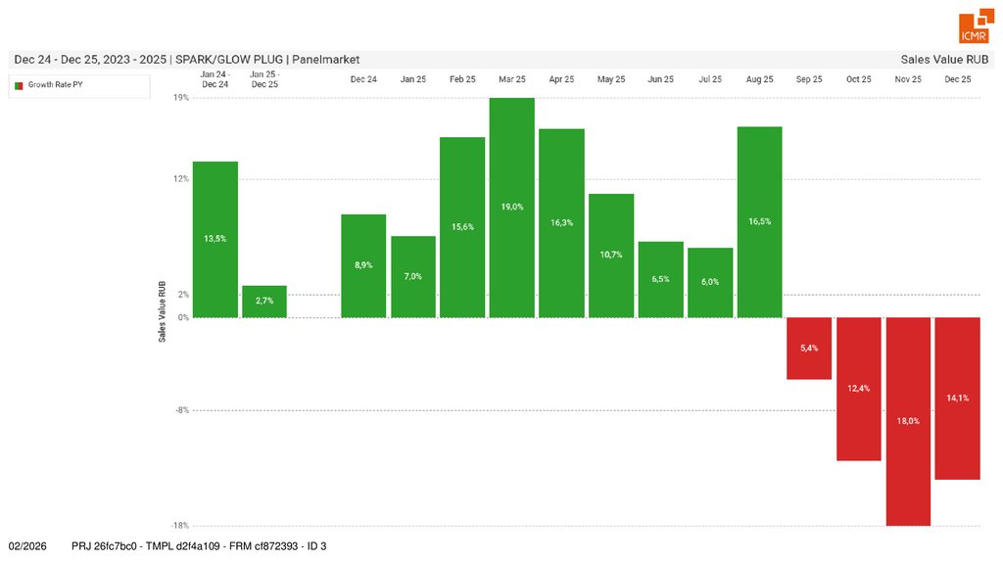
Task: Click the Dec 25 red bar
Action: (x=958, y=398)
